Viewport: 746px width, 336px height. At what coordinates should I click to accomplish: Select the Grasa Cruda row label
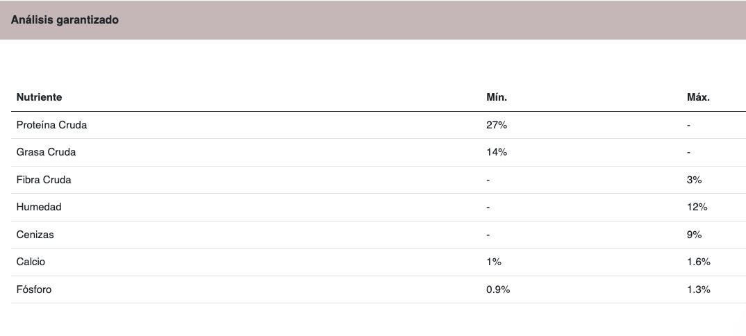coord(46,152)
